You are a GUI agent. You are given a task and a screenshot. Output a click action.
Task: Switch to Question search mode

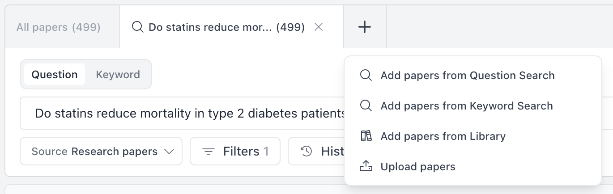point(55,75)
